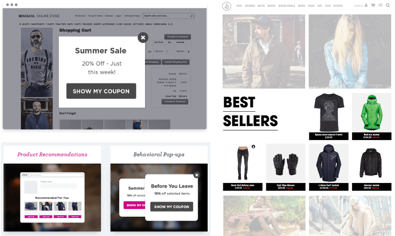
Task: Click the Volcom stone logo
Action: pyautogui.click(x=227, y=6)
